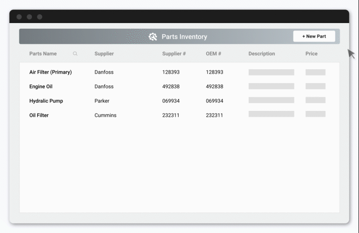Image resolution: width=359 pixels, height=233 pixels.
Task: Click the Parker supplier cell
Action: 102,101
